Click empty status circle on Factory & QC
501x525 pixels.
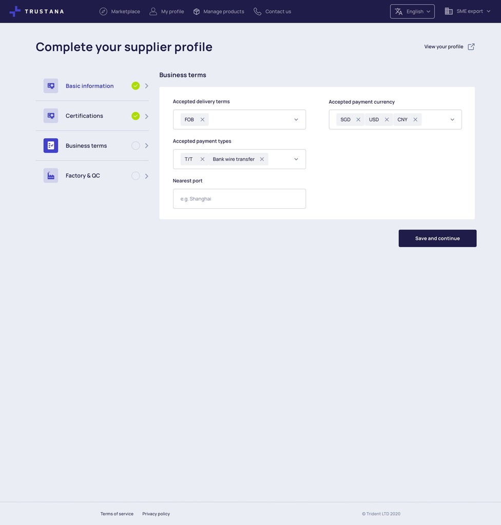[x=136, y=176]
